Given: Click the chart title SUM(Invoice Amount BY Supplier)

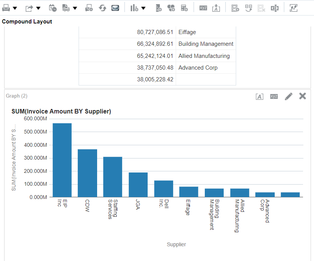Looking at the screenshot, I should click(x=61, y=111).
